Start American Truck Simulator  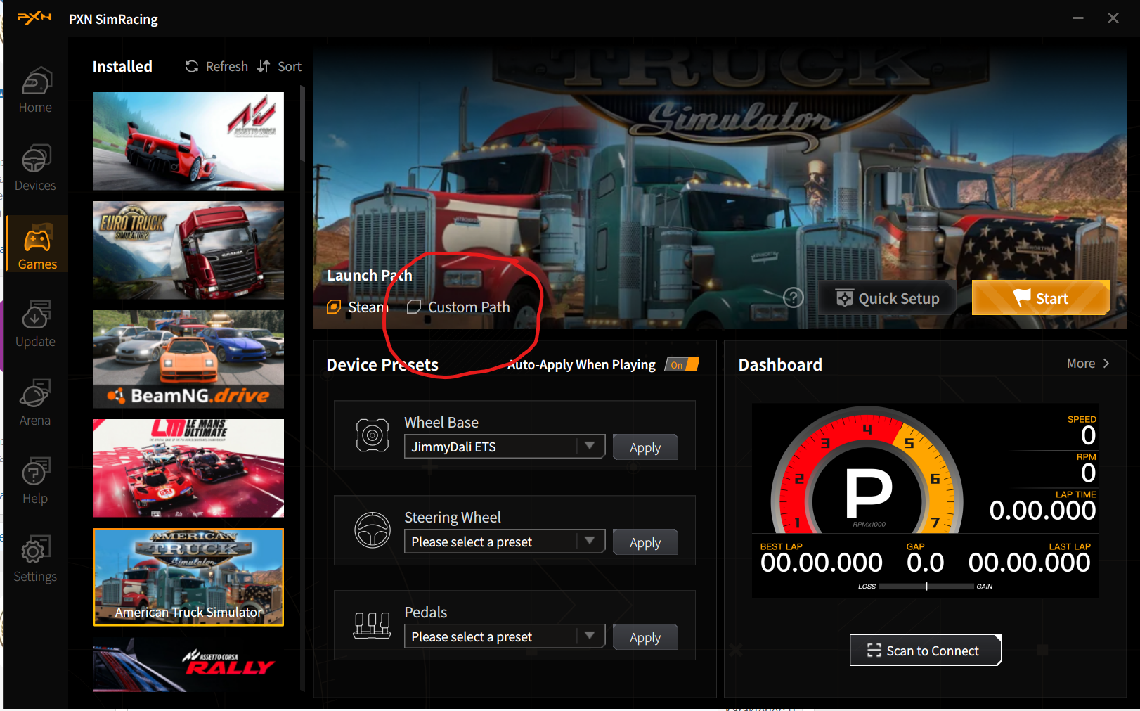1041,298
